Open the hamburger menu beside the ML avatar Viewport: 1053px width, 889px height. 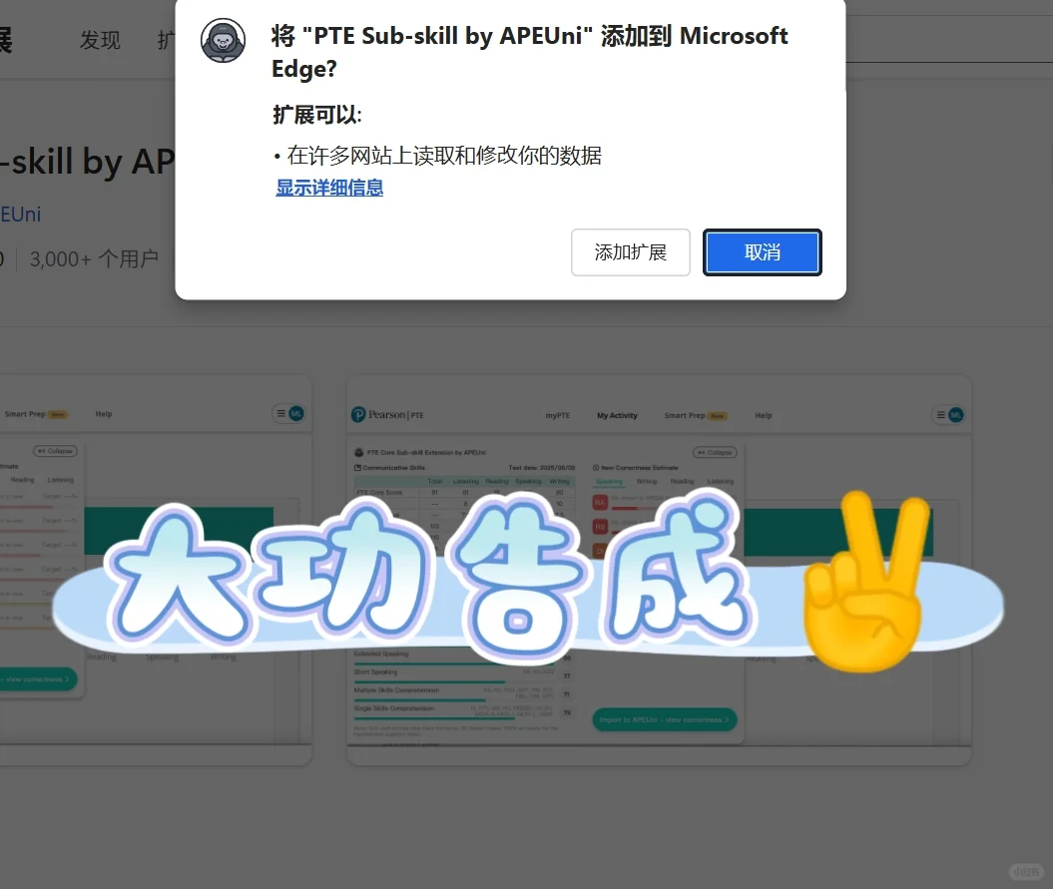click(939, 415)
